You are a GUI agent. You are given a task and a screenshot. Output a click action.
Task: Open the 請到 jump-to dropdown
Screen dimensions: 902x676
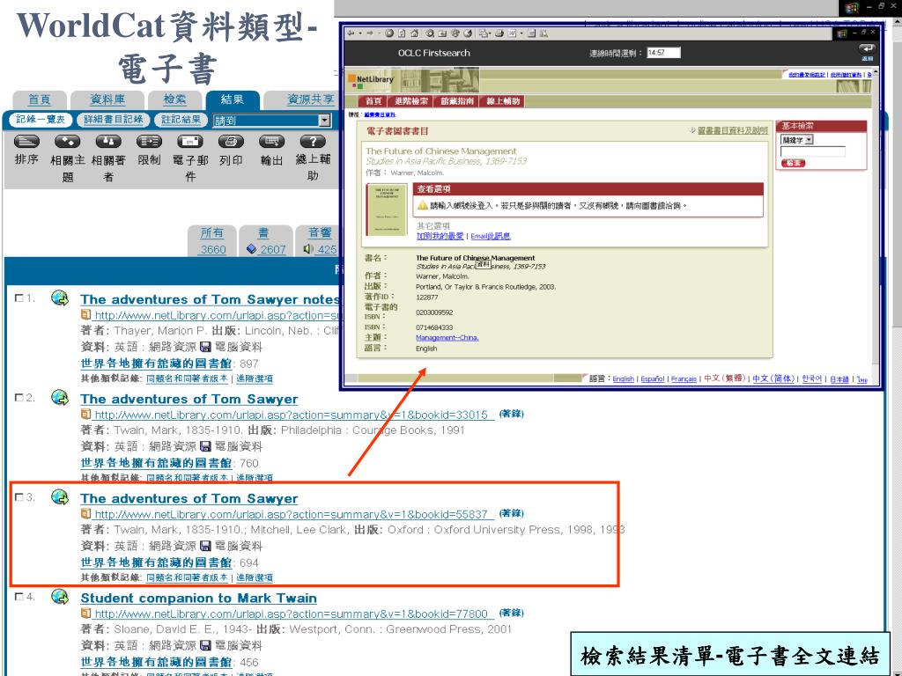271,120
